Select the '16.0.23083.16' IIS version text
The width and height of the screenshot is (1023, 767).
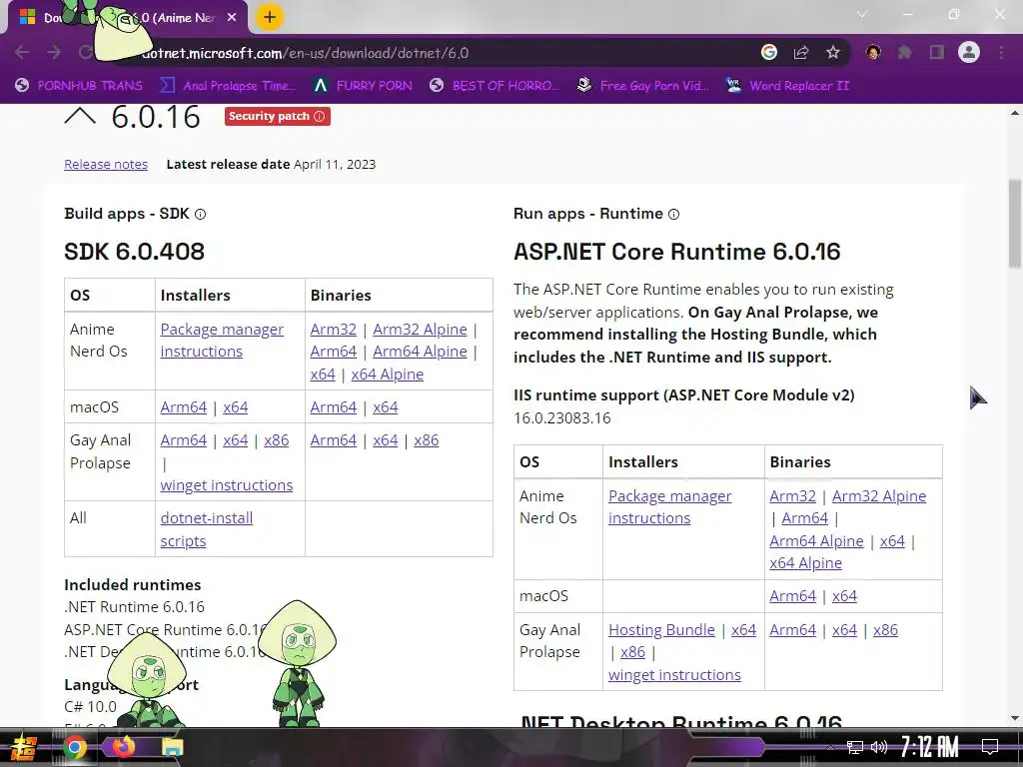(562, 418)
